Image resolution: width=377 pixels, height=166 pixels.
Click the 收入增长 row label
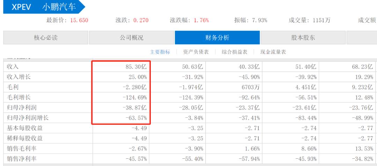click(x=19, y=77)
